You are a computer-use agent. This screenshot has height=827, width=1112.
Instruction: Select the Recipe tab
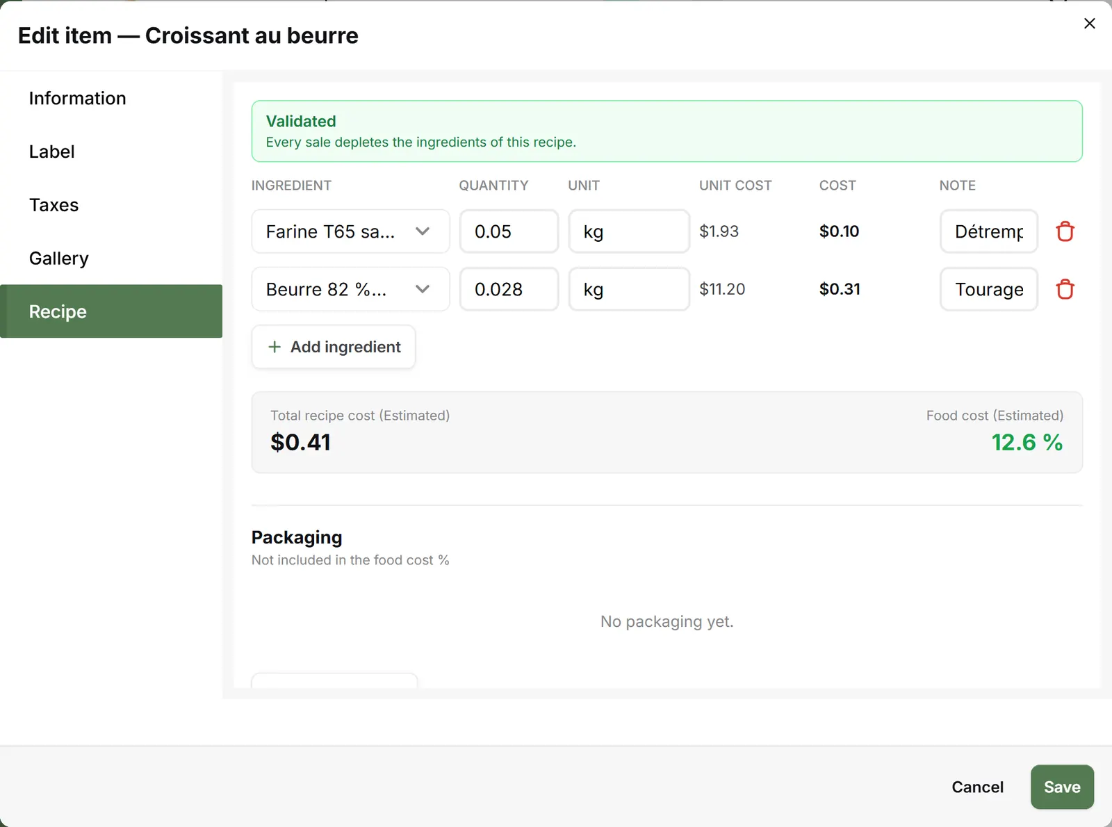point(111,311)
